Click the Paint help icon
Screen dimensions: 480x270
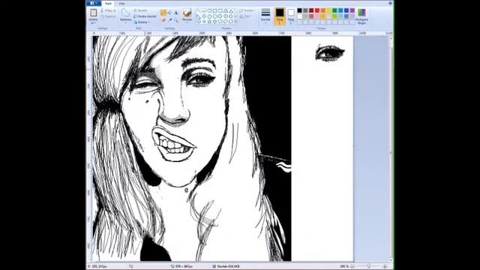click(x=390, y=3)
